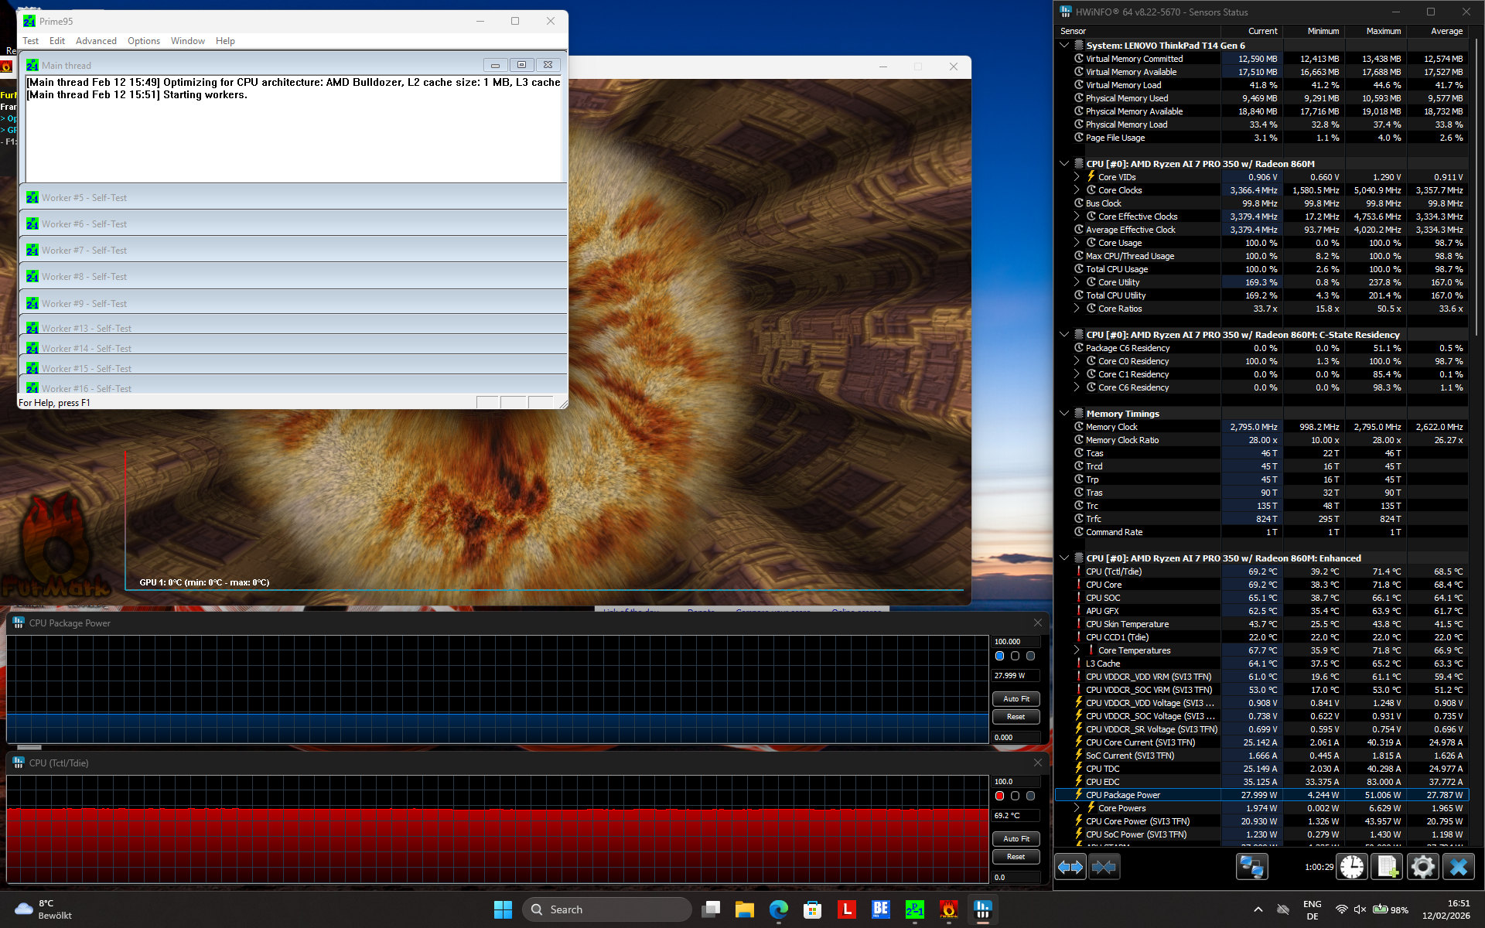The image size is (1485, 928).
Task: Collapse the Memory Timings sensor group
Action: (1064, 414)
